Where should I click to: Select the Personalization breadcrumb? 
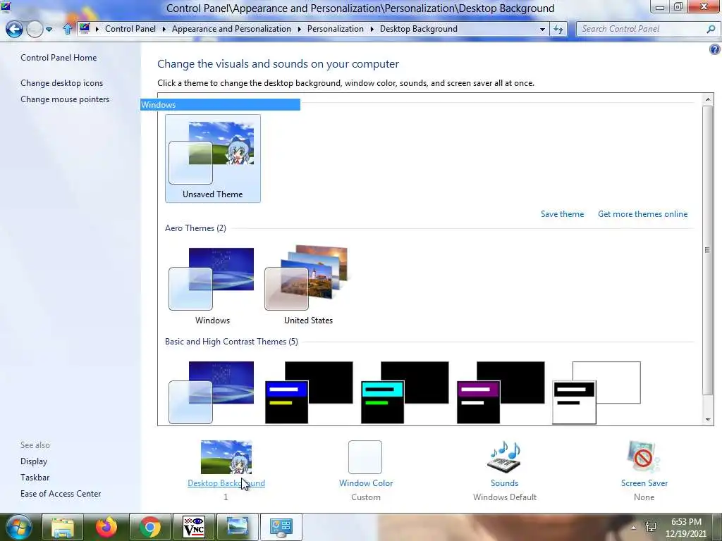(x=335, y=28)
